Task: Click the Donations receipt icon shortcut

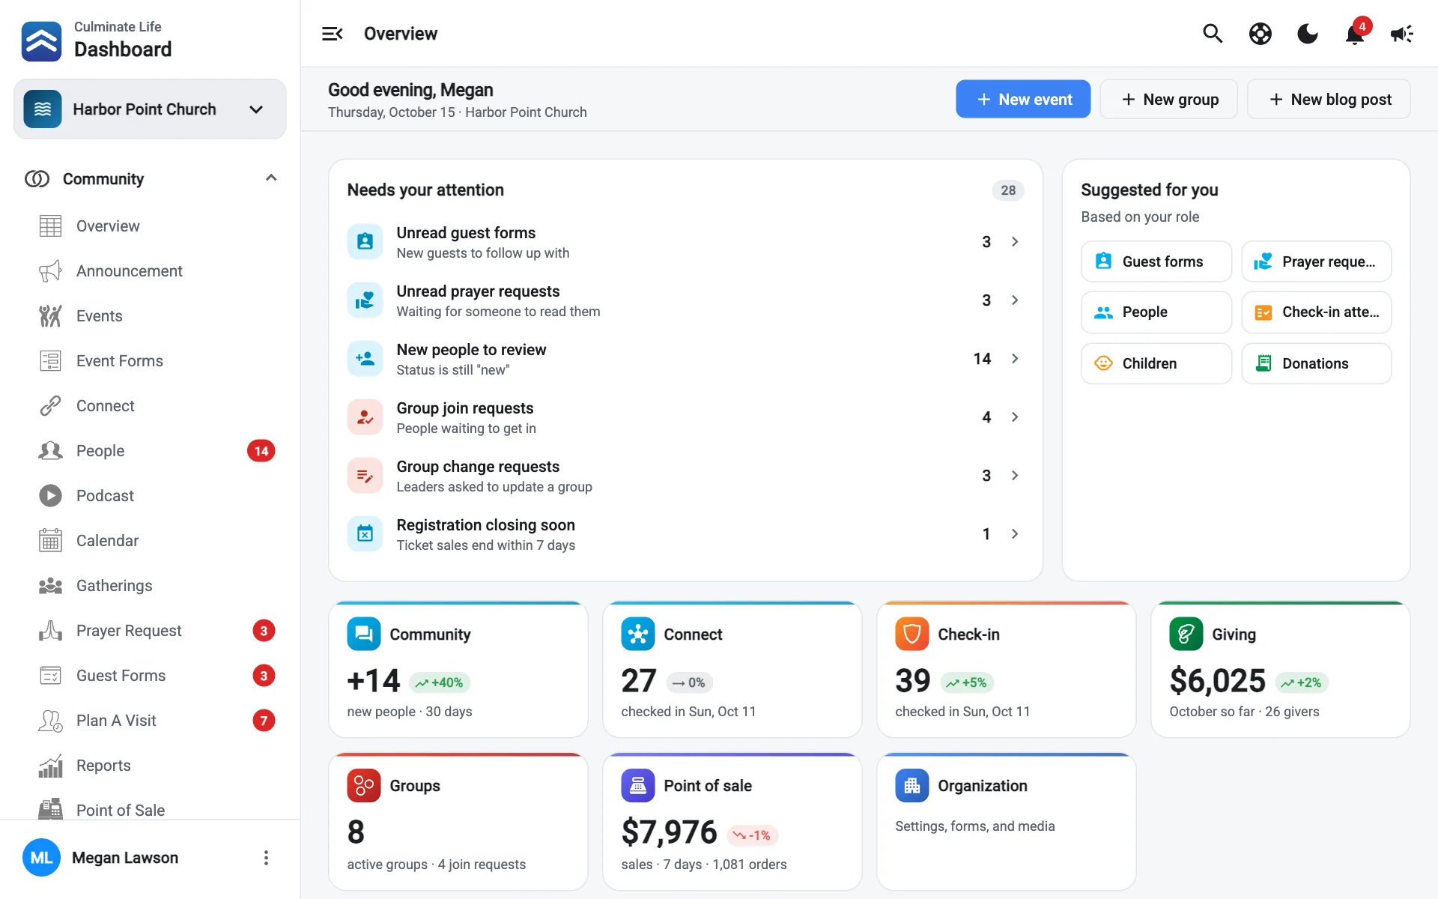Action: click(1263, 363)
